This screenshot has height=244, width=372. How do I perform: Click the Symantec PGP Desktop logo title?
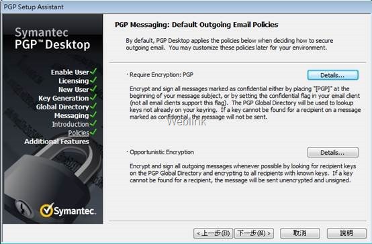[52, 38]
